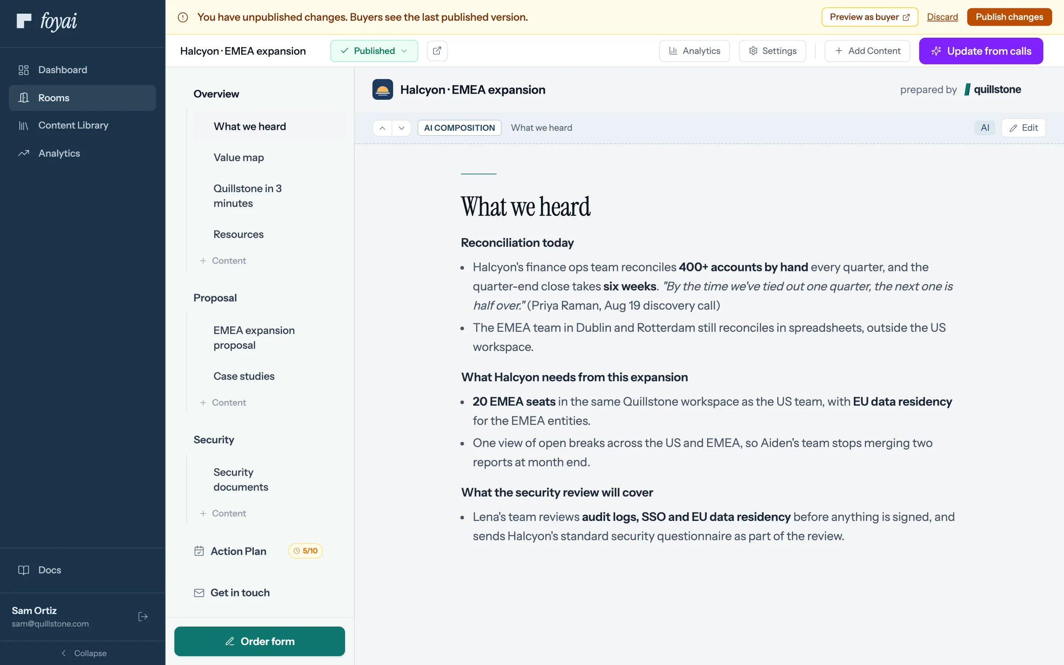Move section down with chevron arrow

click(x=402, y=128)
